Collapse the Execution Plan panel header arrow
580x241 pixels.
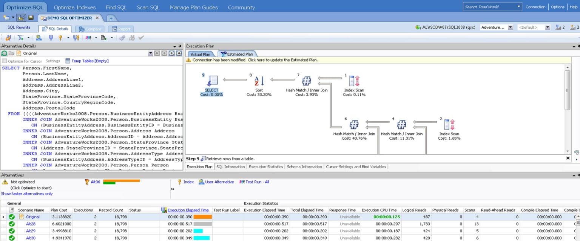(x=574, y=46)
